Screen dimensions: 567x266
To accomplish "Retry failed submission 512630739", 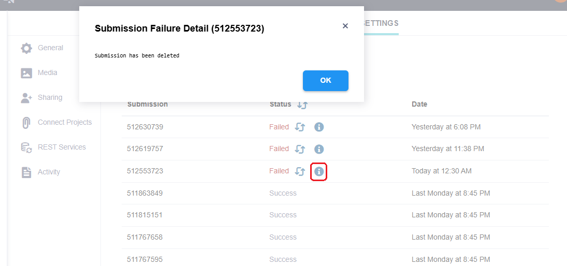I will 300,127.
